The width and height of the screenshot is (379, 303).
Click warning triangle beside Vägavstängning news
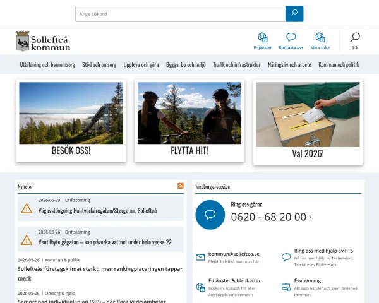click(x=27, y=208)
